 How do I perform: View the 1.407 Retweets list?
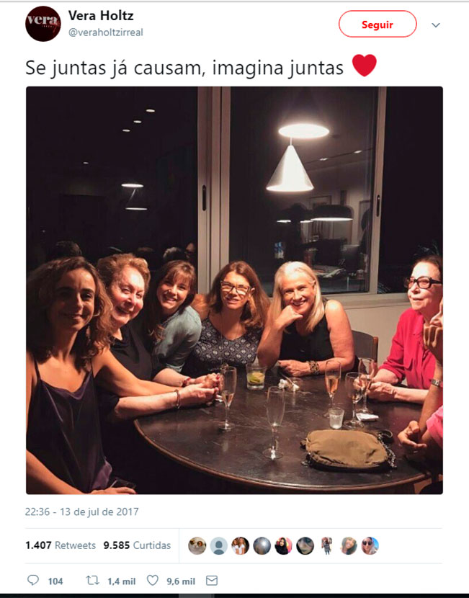[x=61, y=545]
